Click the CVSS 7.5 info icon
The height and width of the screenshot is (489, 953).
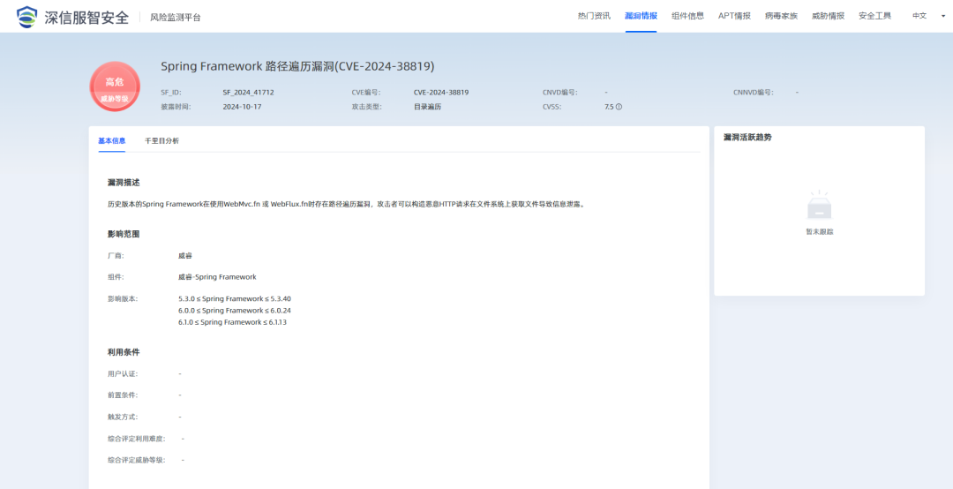[619, 107]
